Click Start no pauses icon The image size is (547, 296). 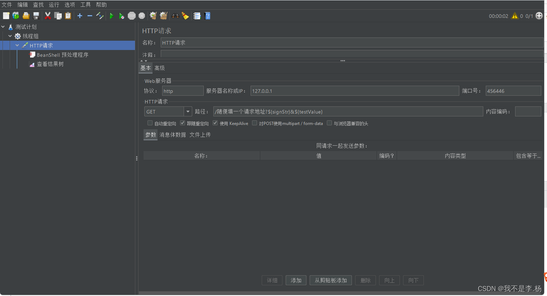pyautogui.click(x=122, y=16)
